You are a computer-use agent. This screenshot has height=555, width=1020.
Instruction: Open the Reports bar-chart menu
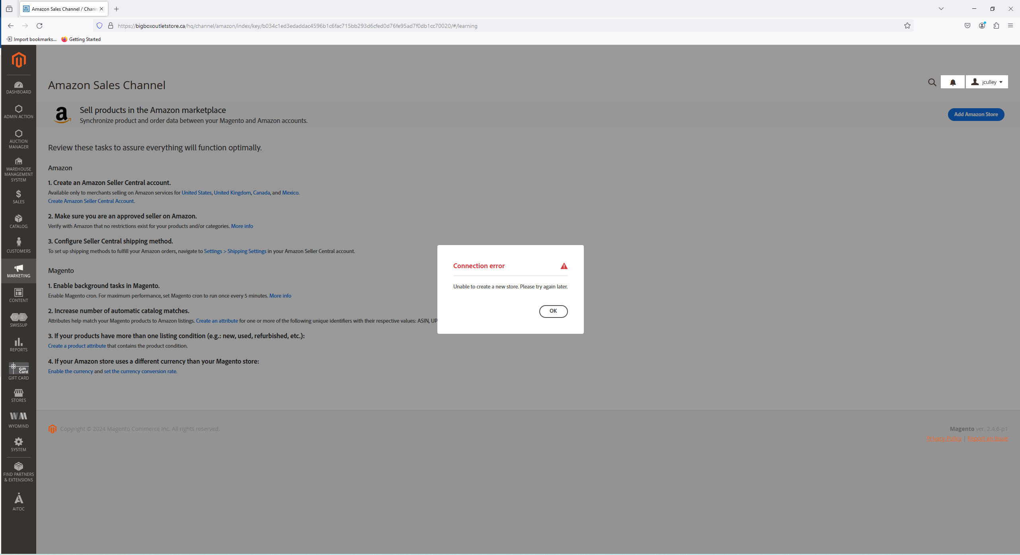tap(18, 345)
